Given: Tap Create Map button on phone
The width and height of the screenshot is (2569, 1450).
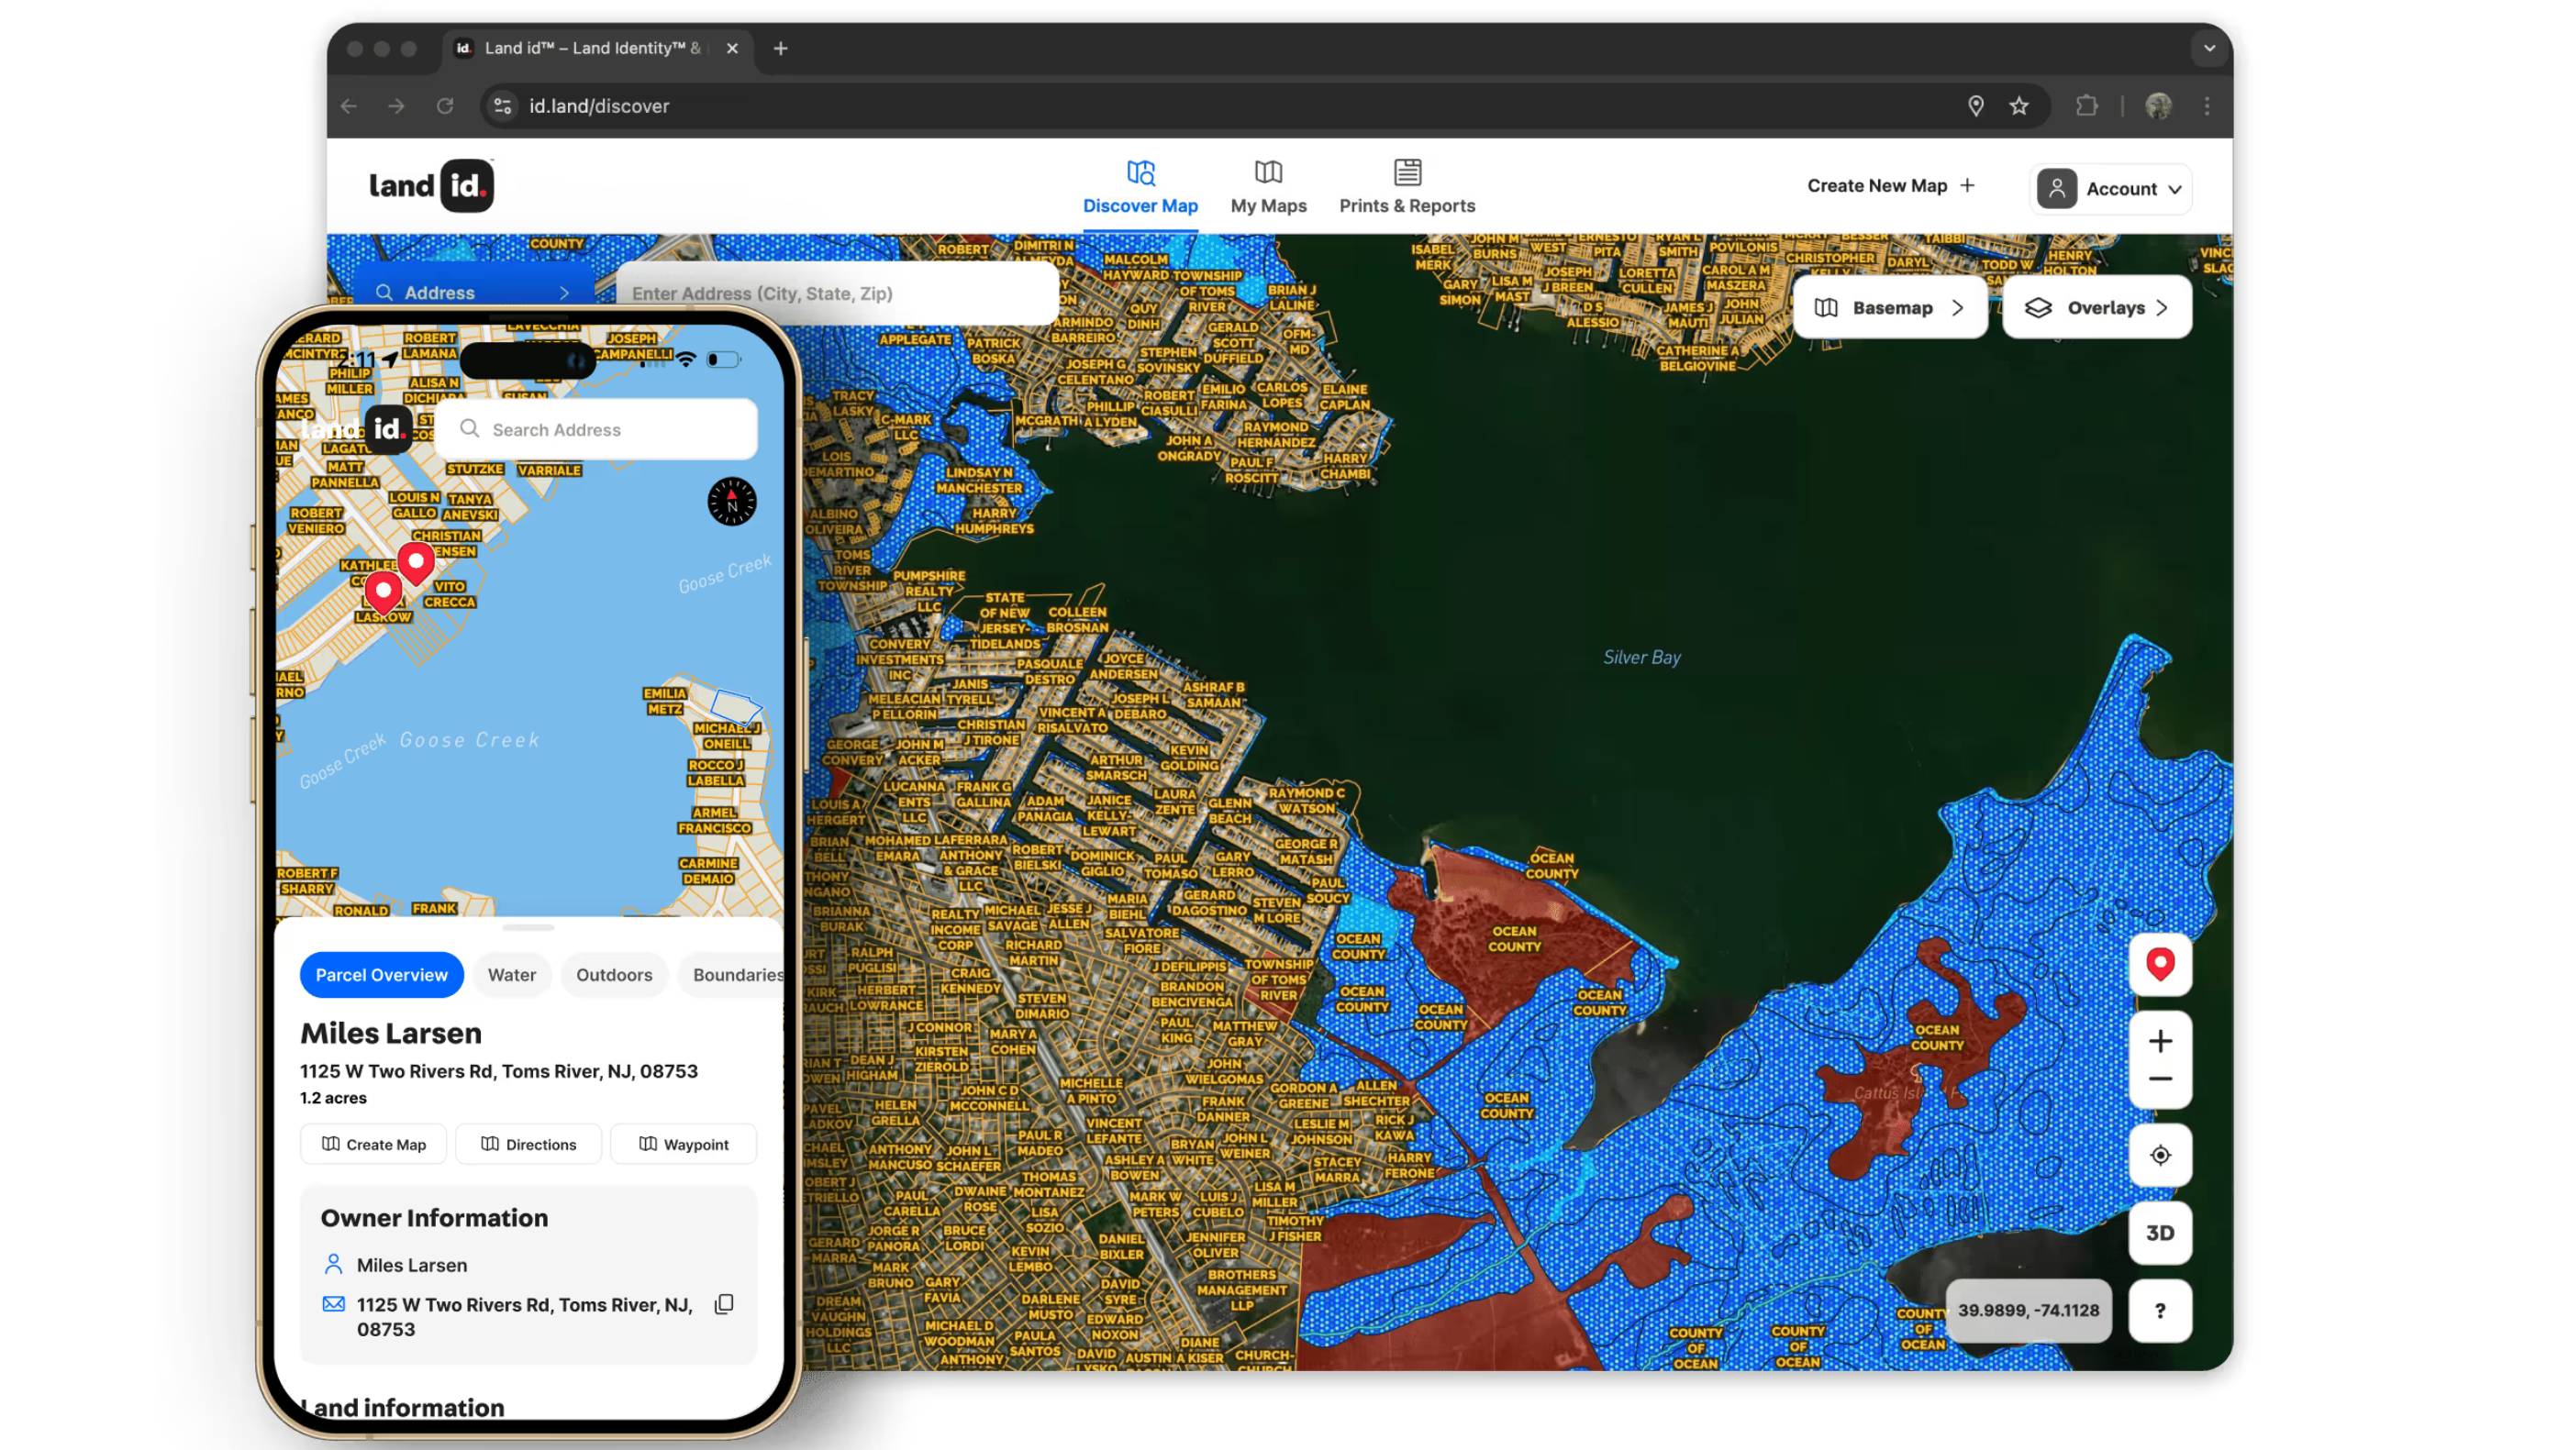Looking at the screenshot, I should point(374,1144).
